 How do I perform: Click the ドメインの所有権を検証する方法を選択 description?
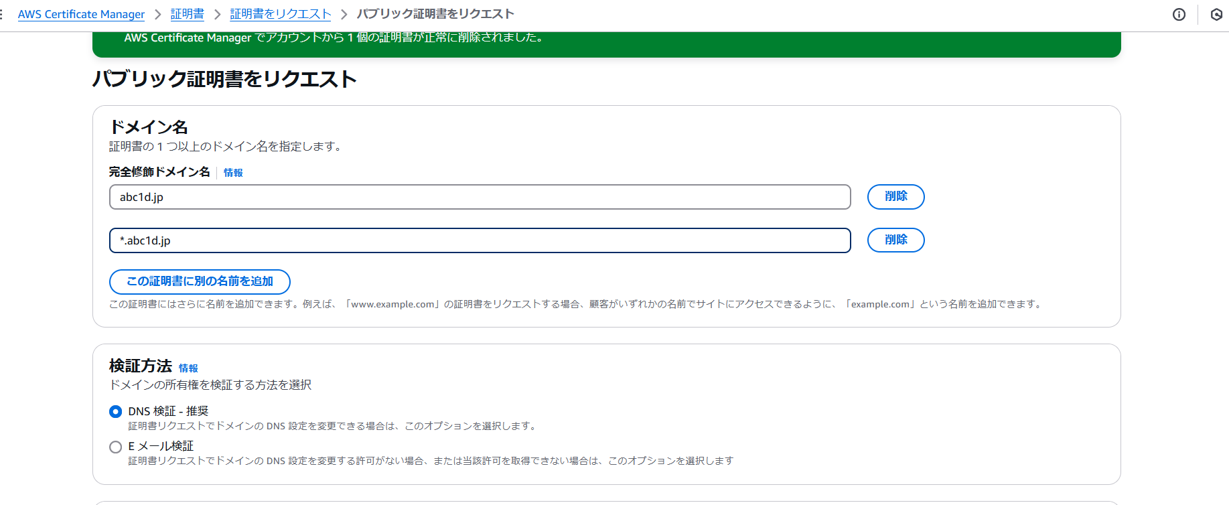(210, 385)
